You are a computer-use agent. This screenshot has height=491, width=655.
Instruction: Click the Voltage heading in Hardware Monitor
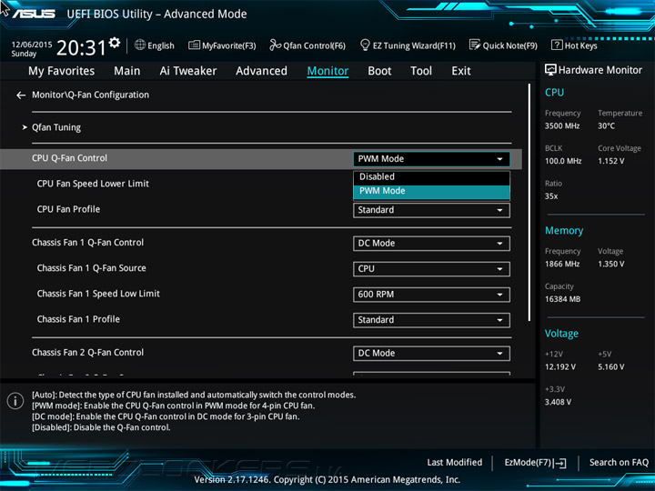[x=561, y=334]
